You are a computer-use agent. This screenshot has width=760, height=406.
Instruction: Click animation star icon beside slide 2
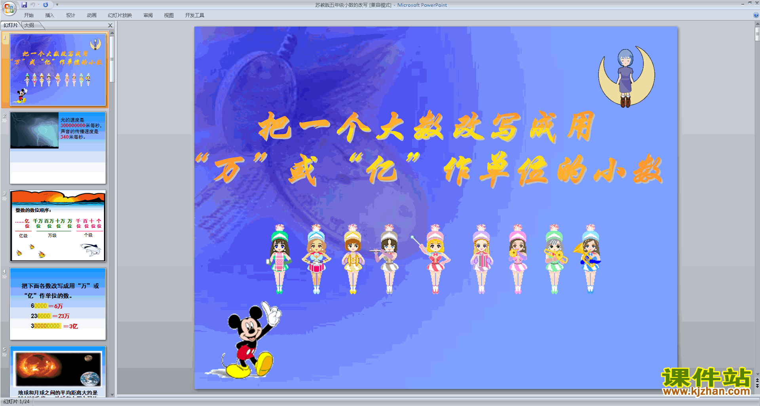point(4,120)
